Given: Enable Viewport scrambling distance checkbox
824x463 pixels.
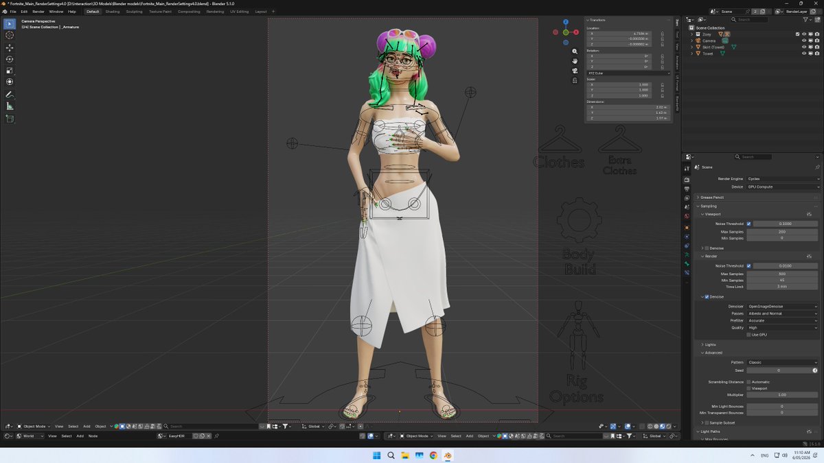Looking at the screenshot, I should click(x=748, y=388).
